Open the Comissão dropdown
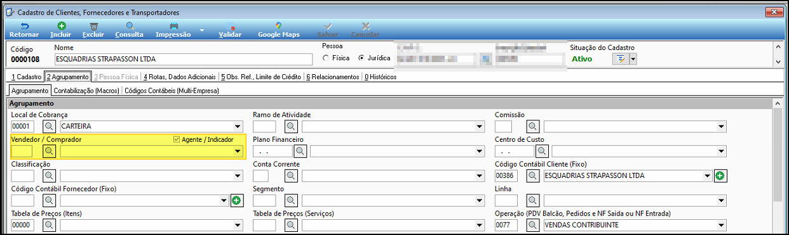This screenshot has width=789, height=235. (721, 126)
